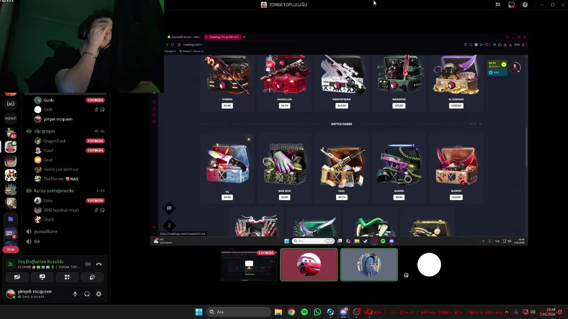Show hidden system tray icons

506,312
